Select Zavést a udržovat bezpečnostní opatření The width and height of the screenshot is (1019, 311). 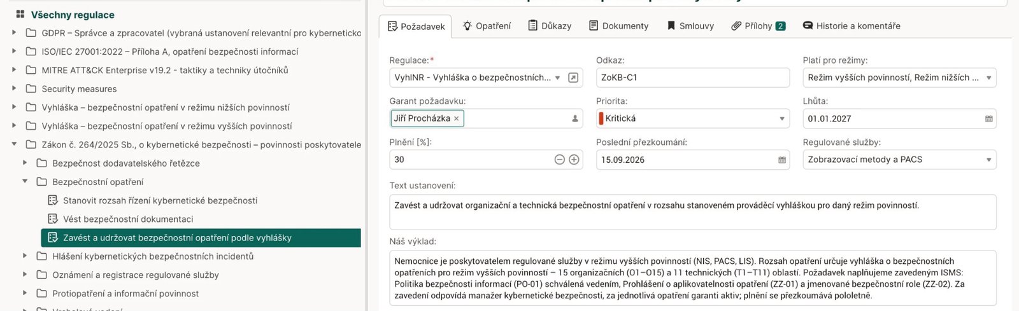click(x=201, y=237)
